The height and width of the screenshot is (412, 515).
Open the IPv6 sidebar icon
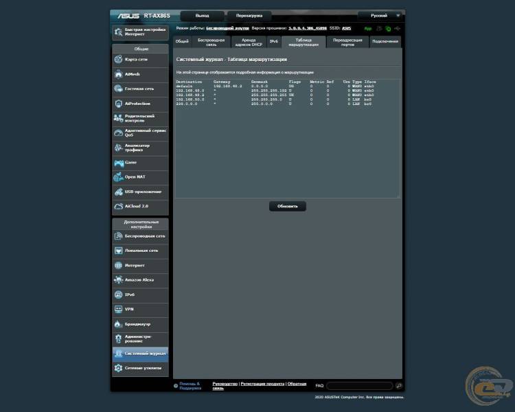click(x=118, y=295)
